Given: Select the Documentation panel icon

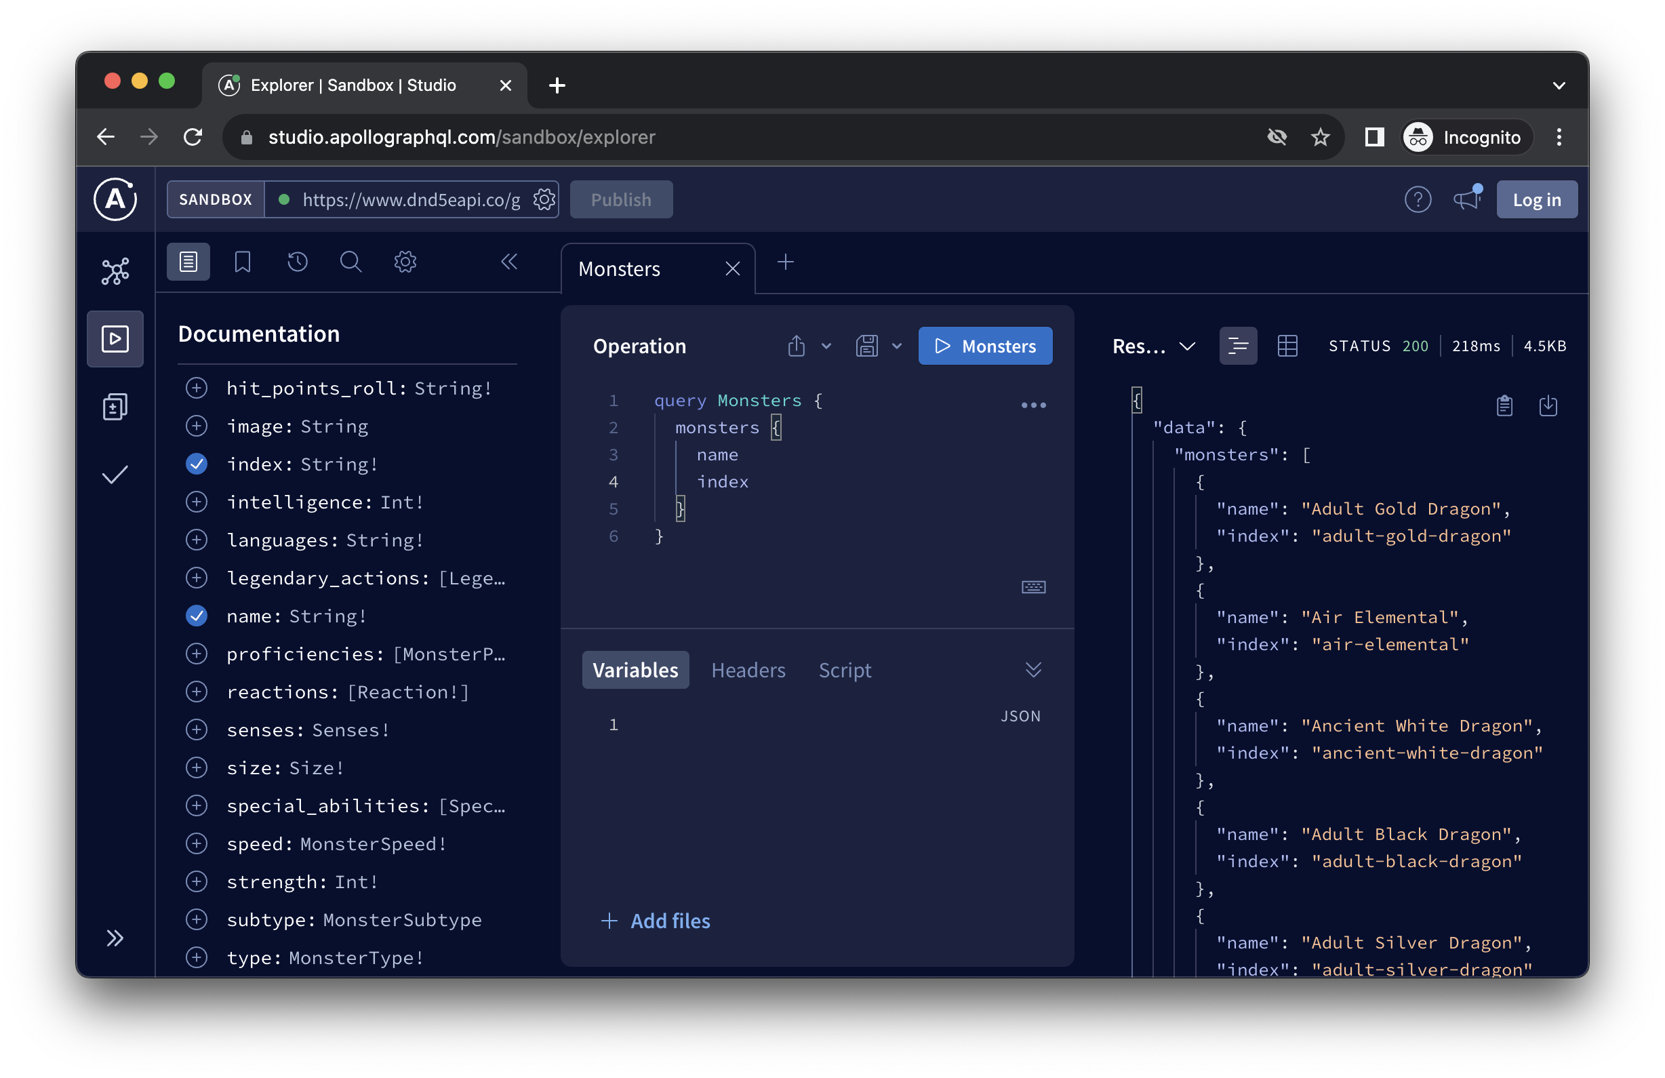Looking at the screenshot, I should click(x=188, y=262).
